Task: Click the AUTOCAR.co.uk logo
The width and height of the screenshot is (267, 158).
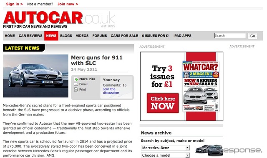Action: pos(59,20)
